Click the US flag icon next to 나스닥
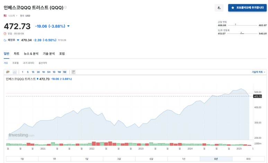The image size is (268, 163). 5,16
